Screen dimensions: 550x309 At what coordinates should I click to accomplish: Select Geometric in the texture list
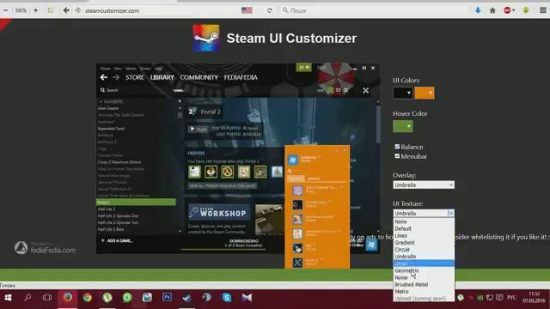[424, 270]
